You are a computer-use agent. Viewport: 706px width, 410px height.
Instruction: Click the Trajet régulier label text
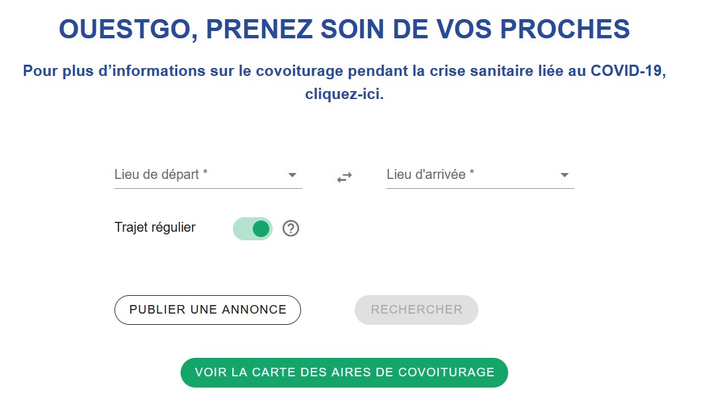click(x=155, y=227)
